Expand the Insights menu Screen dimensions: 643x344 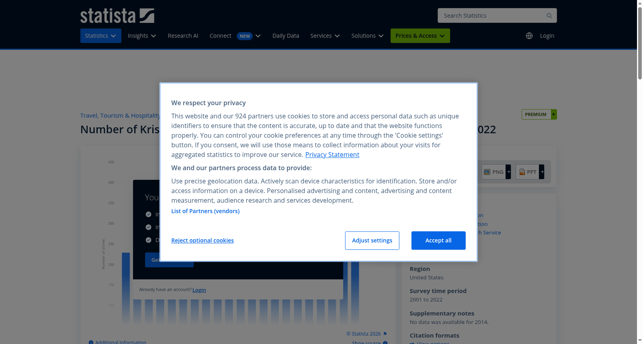142,36
